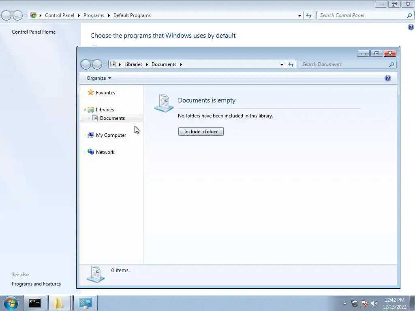Image resolution: width=415 pixels, height=311 pixels.
Task: Click the large Documents library icon
Action: [164, 103]
